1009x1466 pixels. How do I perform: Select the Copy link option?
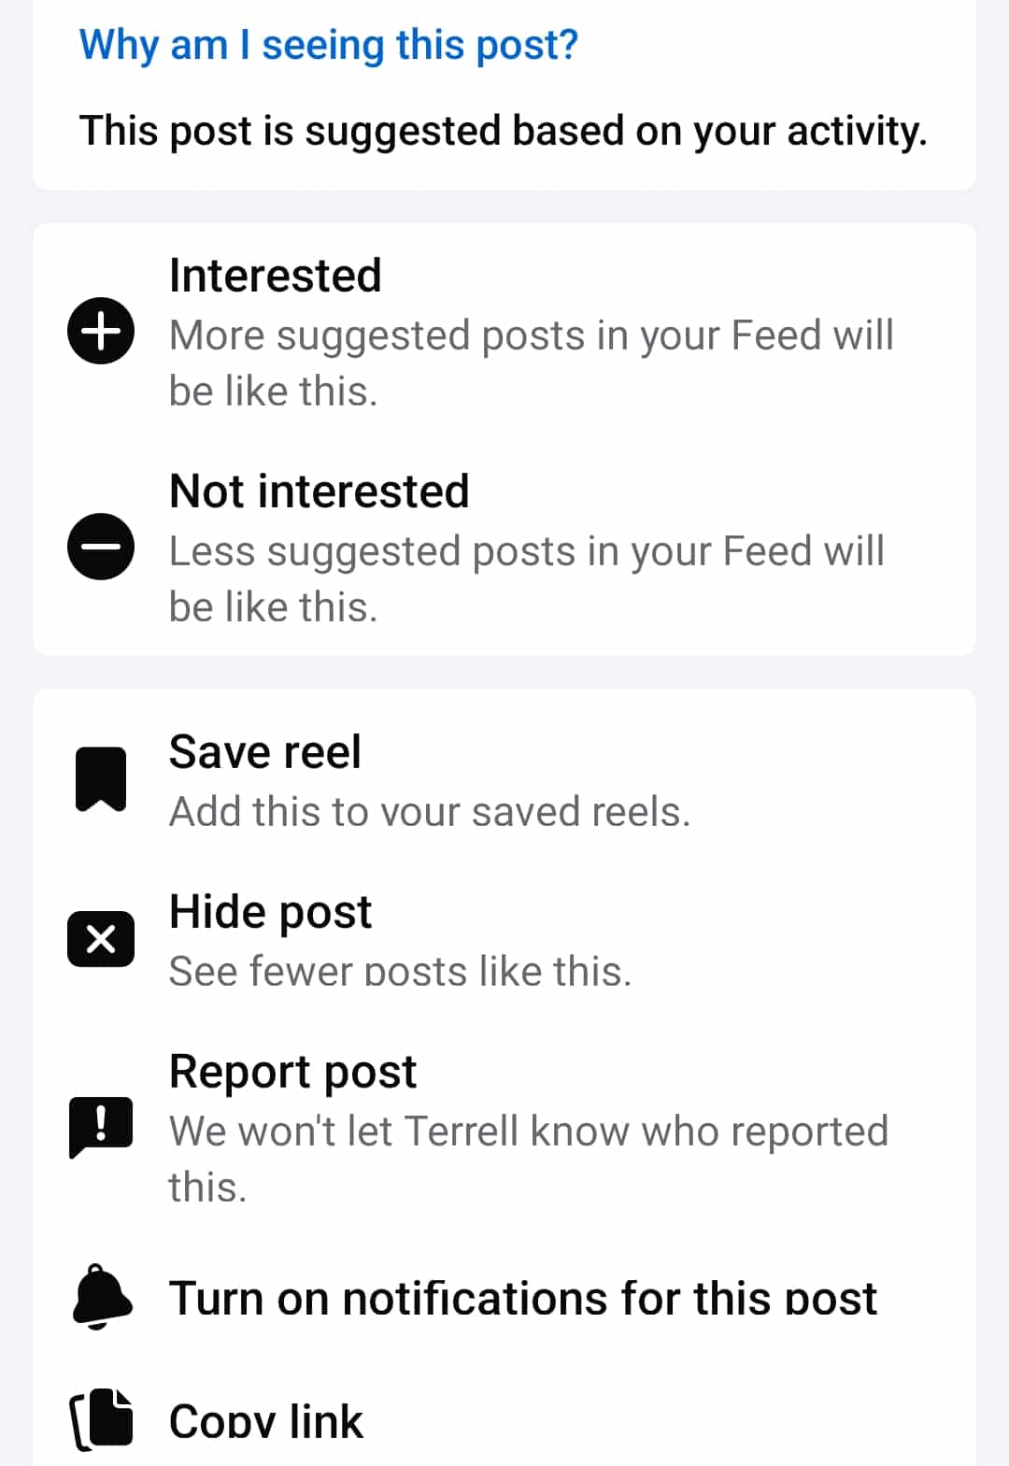(266, 1421)
